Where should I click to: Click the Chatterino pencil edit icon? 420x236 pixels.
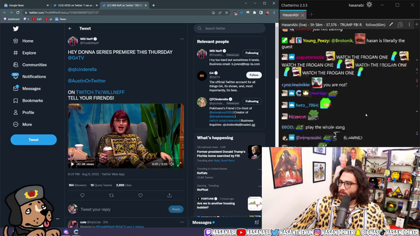tap(391, 25)
